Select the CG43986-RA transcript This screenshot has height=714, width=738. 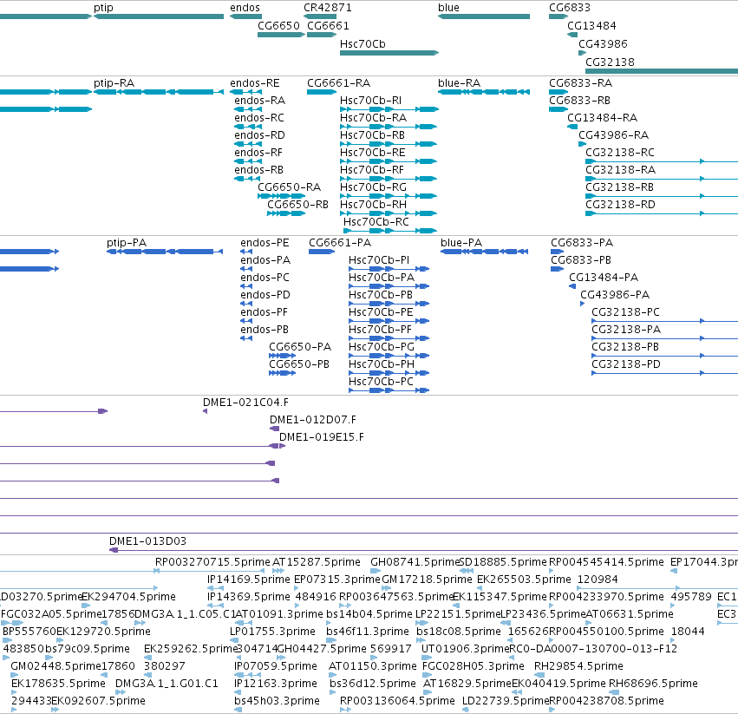point(582,144)
